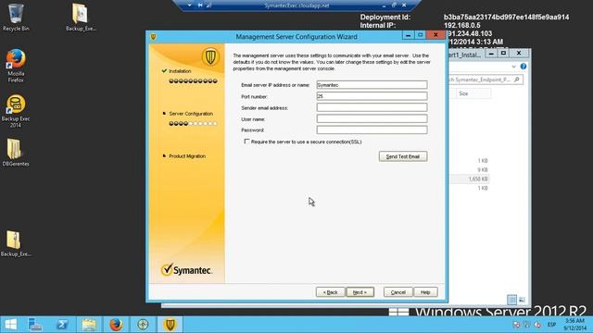Screen dimensions: 593x333
Task: Click the Sender email address field
Action: (x=372, y=107)
